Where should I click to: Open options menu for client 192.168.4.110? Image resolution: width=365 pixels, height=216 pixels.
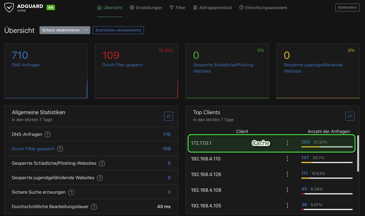pyautogui.click(x=287, y=159)
